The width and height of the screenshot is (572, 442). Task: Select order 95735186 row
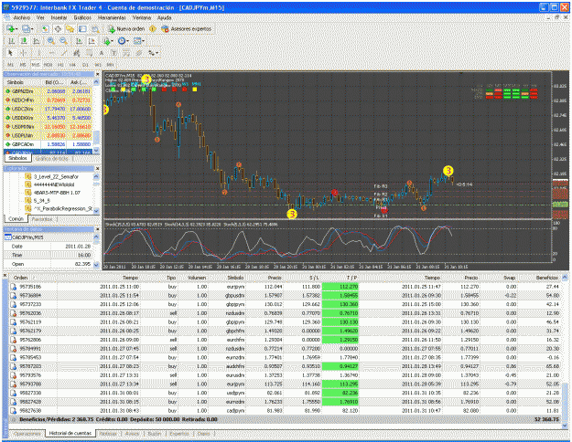[x=285, y=287]
